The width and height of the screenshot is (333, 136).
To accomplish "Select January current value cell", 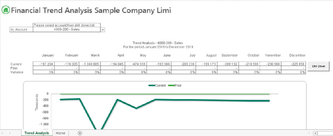I will point(44,64).
